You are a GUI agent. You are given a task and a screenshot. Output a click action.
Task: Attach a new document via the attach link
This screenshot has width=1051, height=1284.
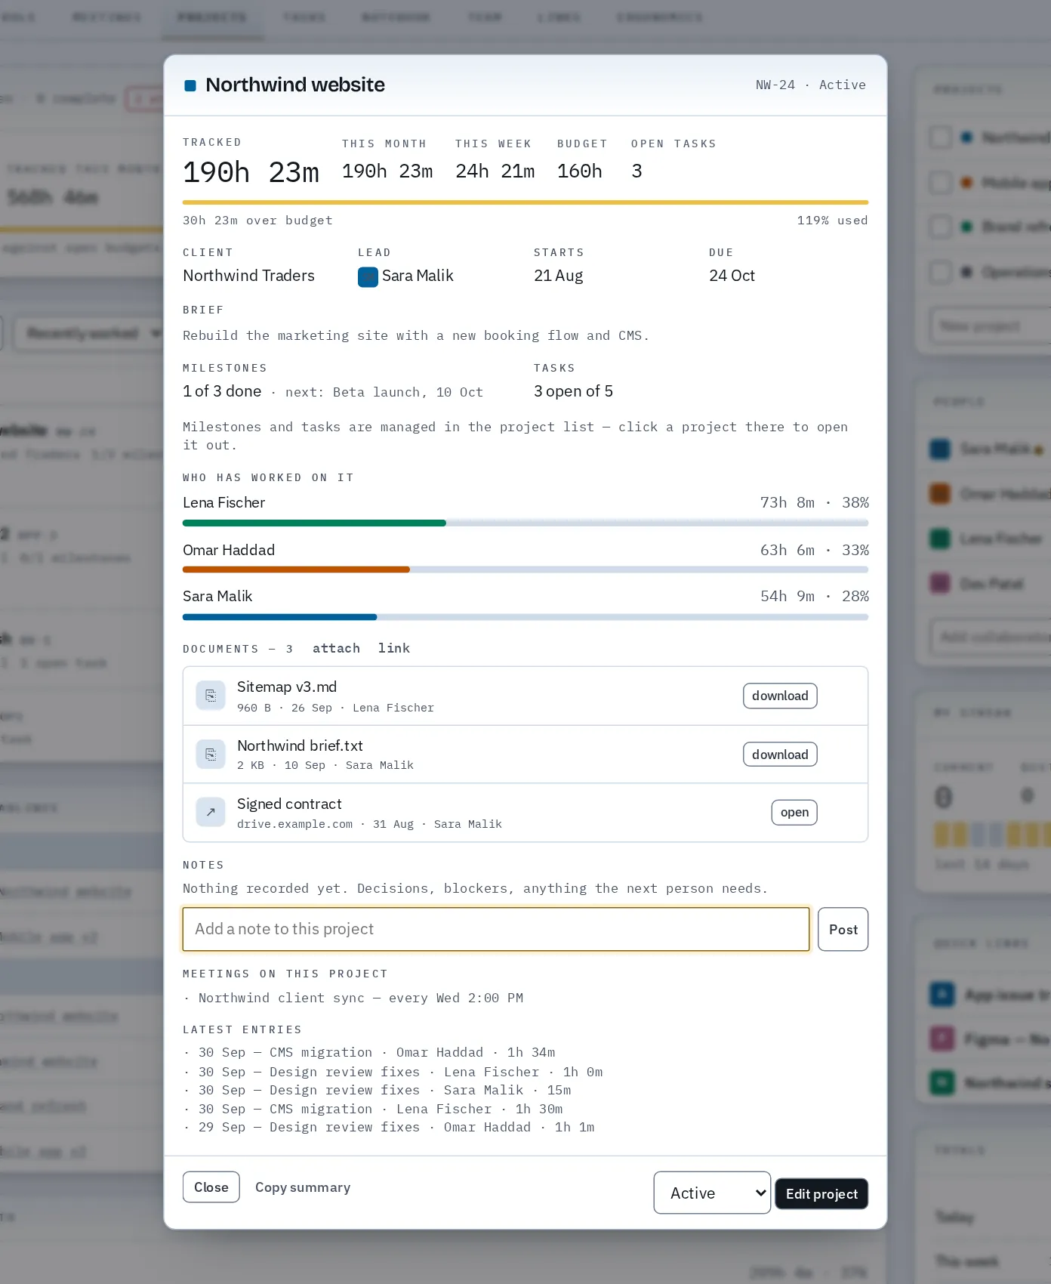pyautogui.click(x=336, y=648)
